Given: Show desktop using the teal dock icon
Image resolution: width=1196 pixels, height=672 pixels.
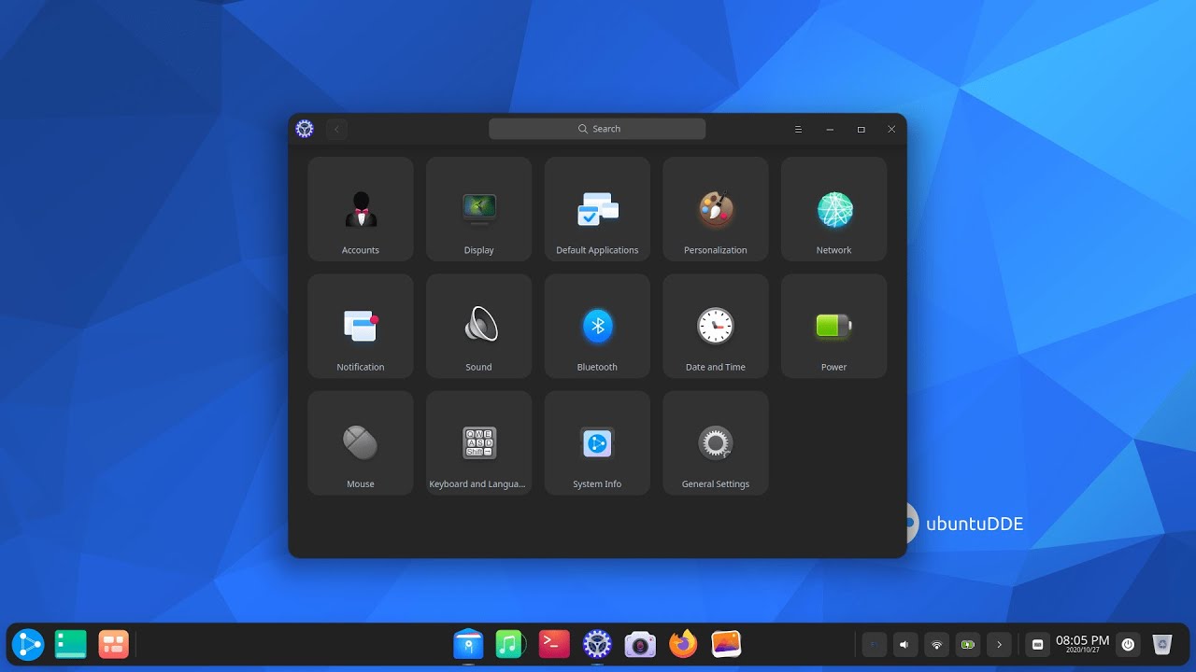Looking at the screenshot, I should pyautogui.click(x=71, y=644).
